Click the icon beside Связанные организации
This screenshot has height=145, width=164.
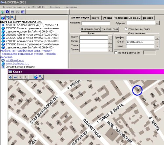3,67
